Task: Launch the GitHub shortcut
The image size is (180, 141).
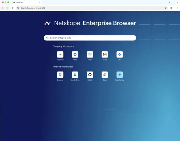Action: pyautogui.click(x=90, y=75)
